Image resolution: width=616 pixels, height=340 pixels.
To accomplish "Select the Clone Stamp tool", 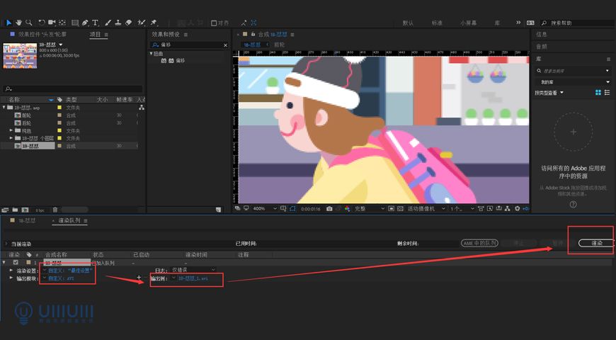I will click(118, 23).
